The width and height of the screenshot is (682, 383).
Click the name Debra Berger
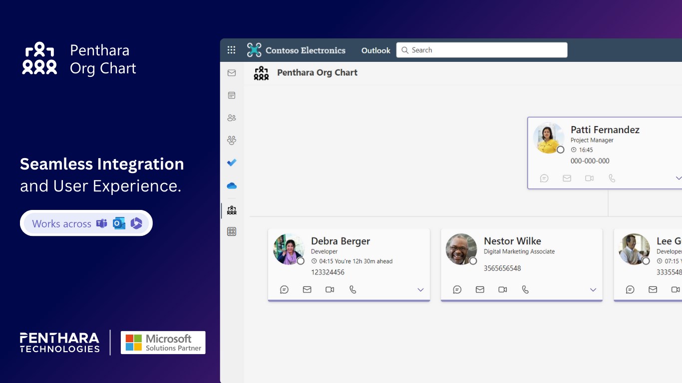tap(341, 241)
